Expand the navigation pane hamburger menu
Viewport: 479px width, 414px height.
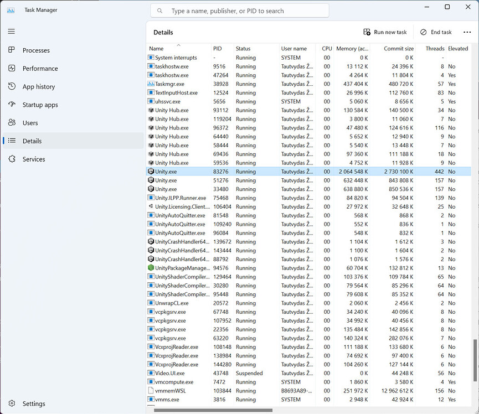11,32
